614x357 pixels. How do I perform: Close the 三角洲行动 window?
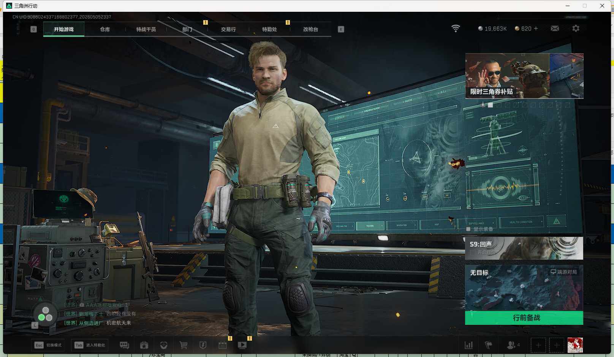[x=602, y=6]
